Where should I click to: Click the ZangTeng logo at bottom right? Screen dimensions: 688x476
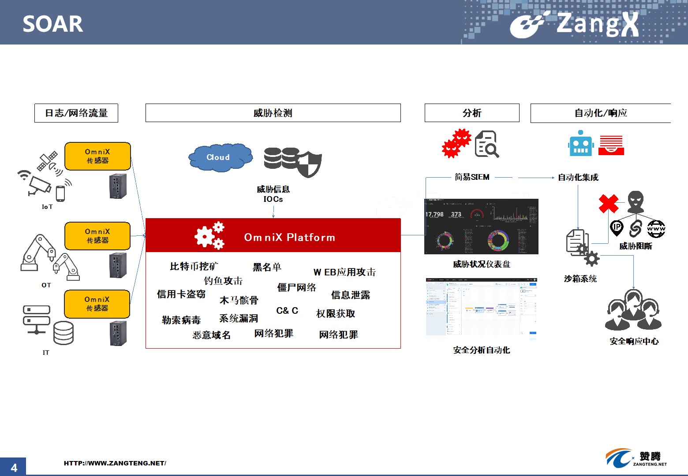pyautogui.click(x=636, y=458)
